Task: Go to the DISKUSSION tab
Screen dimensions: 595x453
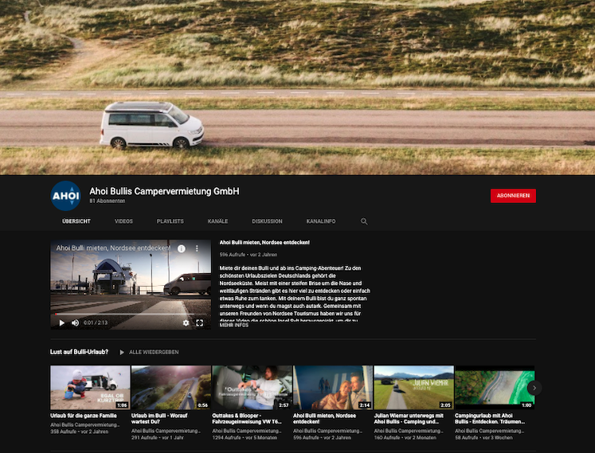Action: [267, 221]
